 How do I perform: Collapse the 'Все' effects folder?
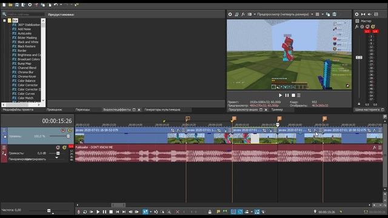click(4, 21)
